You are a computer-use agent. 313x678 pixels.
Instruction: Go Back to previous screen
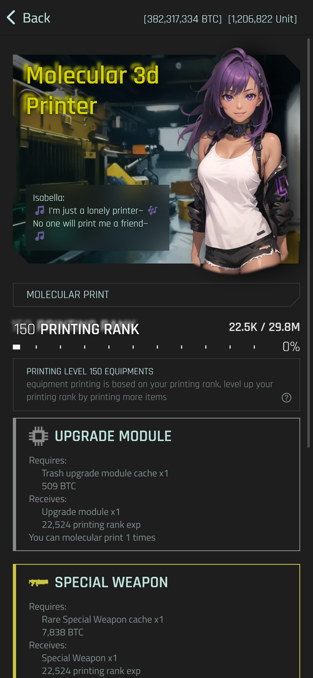[x=28, y=18]
